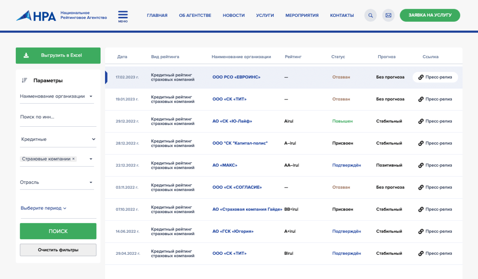This screenshot has width=478, height=279.
Task: Click Очистить фильтры button
Action: click(58, 250)
